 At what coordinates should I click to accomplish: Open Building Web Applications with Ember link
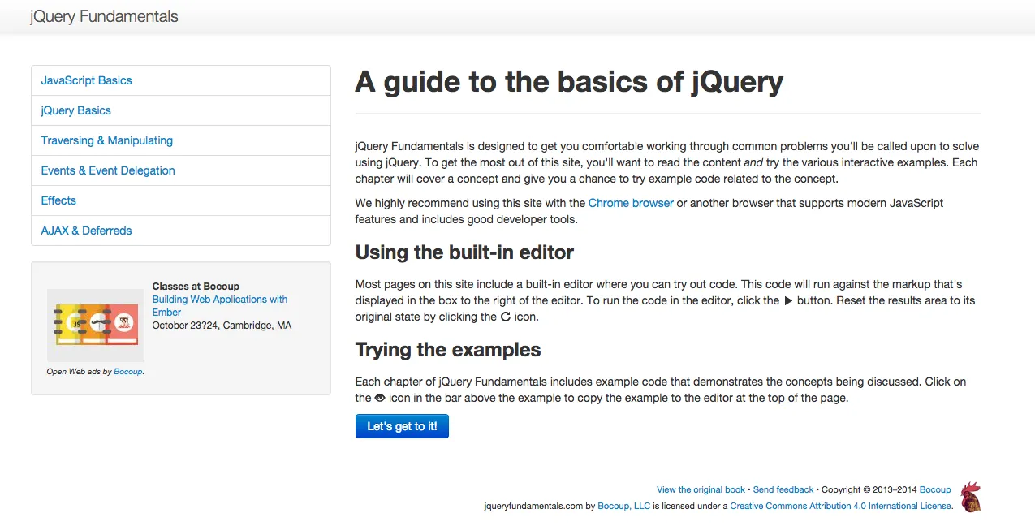[x=220, y=306]
